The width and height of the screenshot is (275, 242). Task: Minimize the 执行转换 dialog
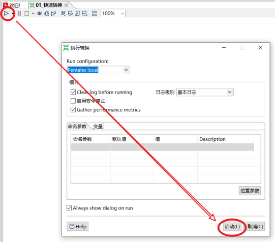(224, 48)
